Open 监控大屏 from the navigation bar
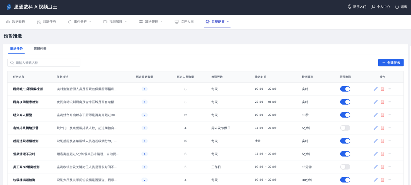Screen dimensions: 411x185 click(184, 22)
